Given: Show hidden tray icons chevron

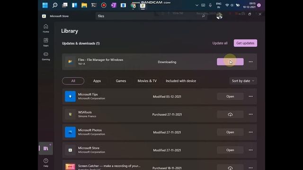Looking at the screenshot, I should point(197,5).
